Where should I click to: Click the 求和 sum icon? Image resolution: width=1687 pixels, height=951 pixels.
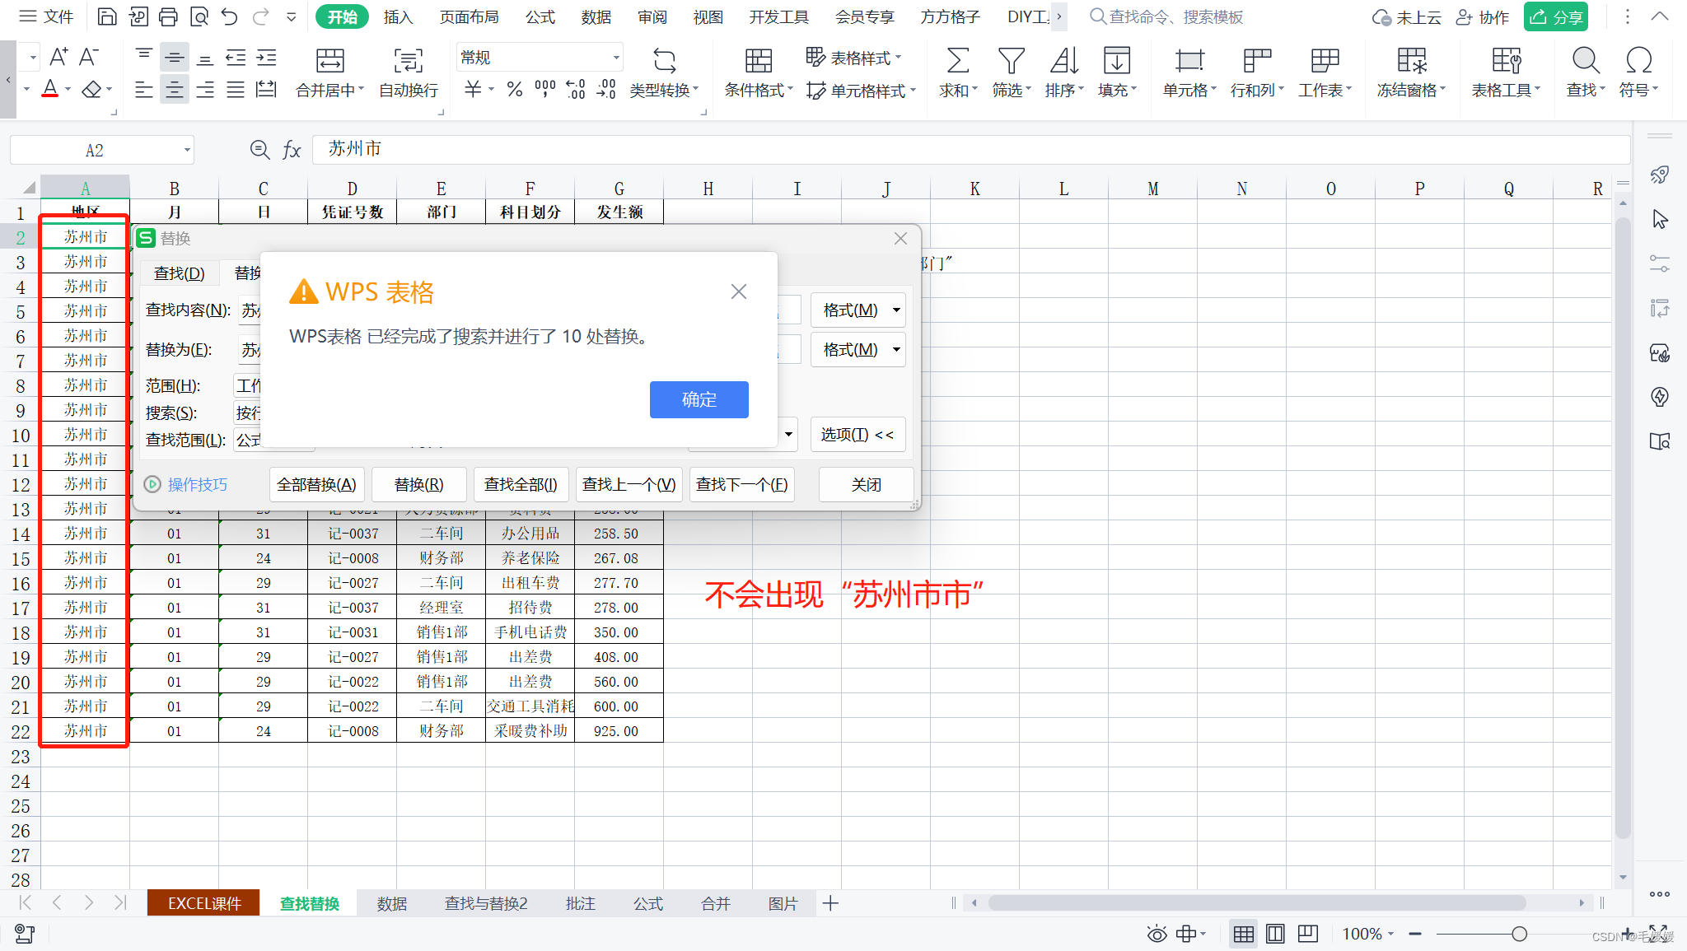[956, 62]
